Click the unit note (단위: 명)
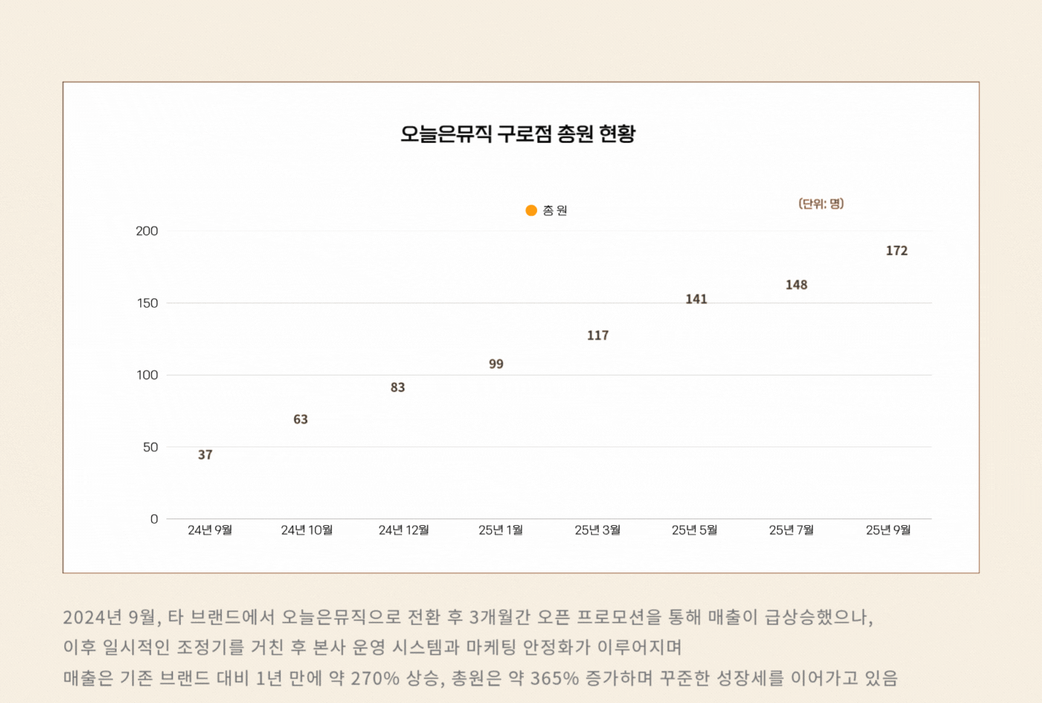This screenshot has height=703, width=1042. pyautogui.click(x=821, y=204)
